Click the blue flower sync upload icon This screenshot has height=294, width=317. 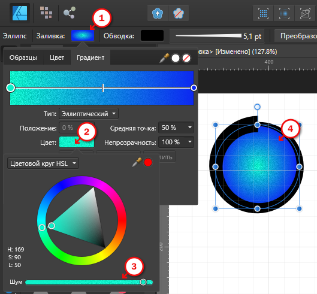[158, 13]
